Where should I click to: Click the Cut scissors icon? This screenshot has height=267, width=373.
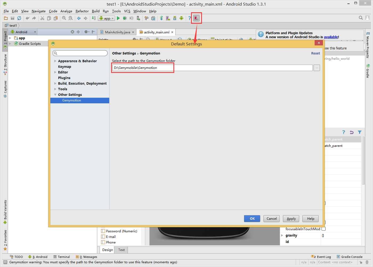[x=42, y=18]
